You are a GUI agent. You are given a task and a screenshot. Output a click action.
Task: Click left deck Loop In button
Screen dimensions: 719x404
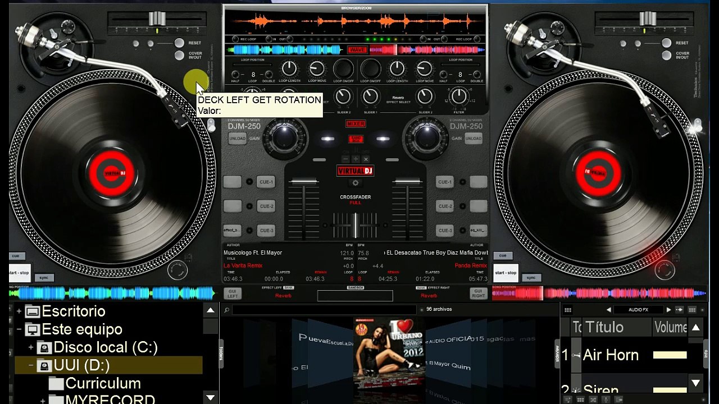click(269, 39)
